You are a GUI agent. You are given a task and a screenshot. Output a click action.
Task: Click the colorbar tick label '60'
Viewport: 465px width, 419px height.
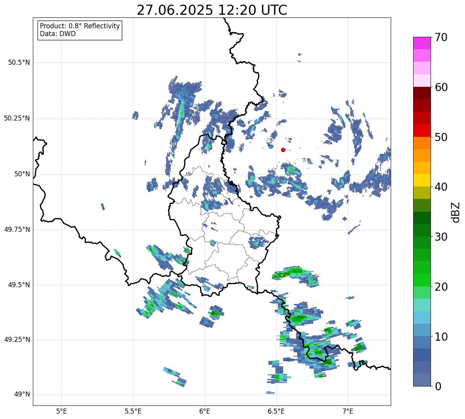441,87
